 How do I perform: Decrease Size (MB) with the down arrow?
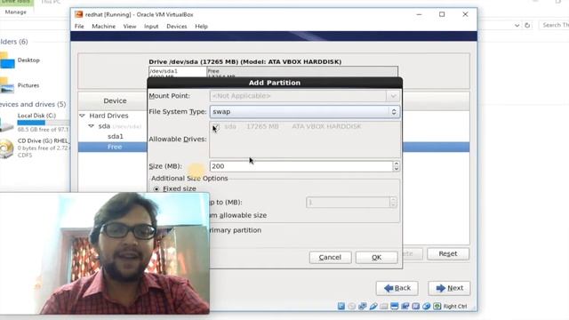pyautogui.click(x=397, y=169)
